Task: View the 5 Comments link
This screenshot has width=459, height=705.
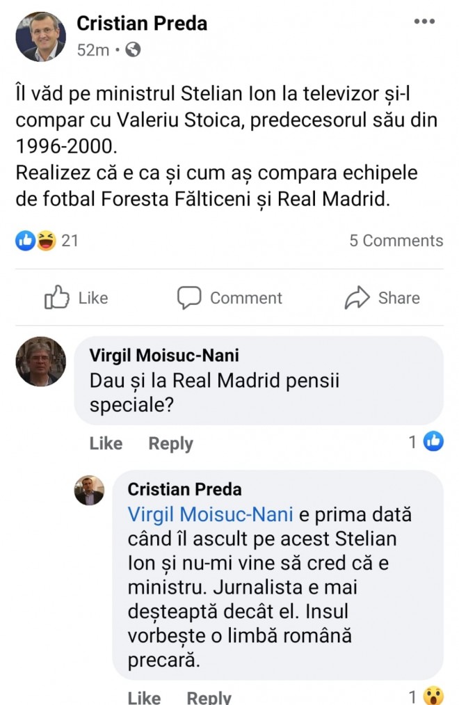Action: [x=396, y=241]
